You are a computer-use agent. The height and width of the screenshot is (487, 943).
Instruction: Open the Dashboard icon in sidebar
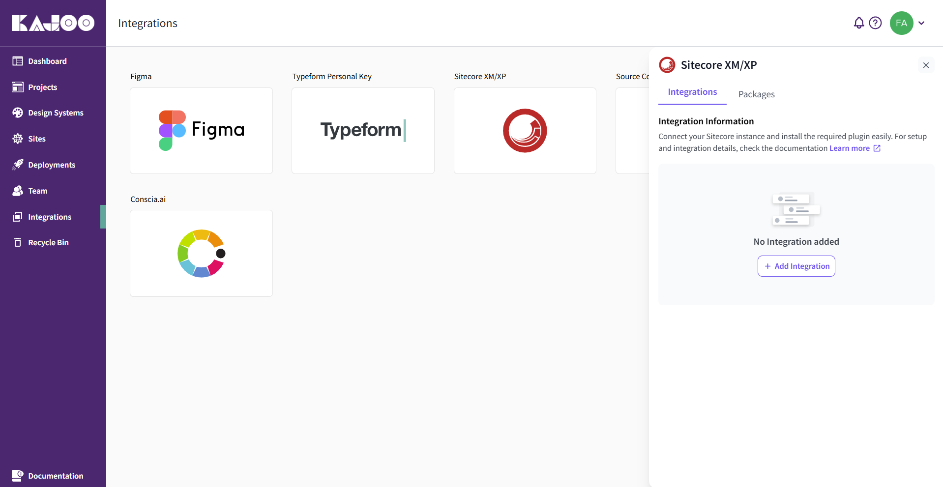[x=18, y=61]
